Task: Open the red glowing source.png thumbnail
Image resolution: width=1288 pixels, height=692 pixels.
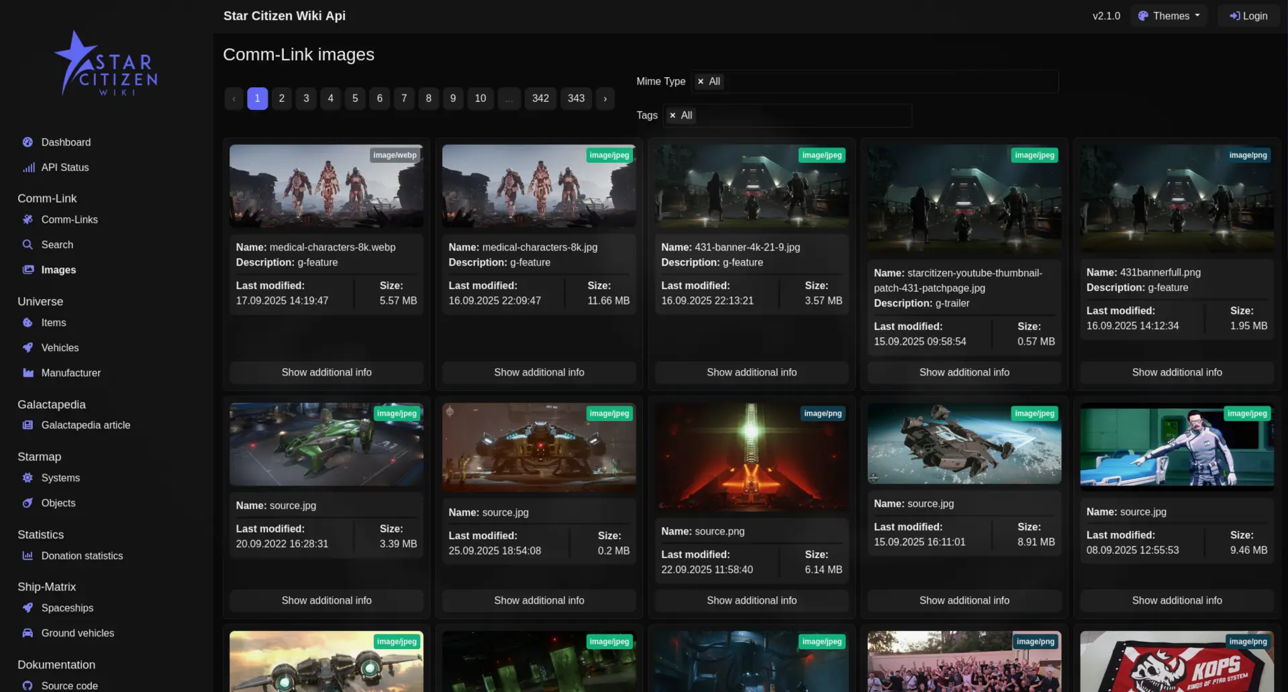Action: pyautogui.click(x=752, y=457)
